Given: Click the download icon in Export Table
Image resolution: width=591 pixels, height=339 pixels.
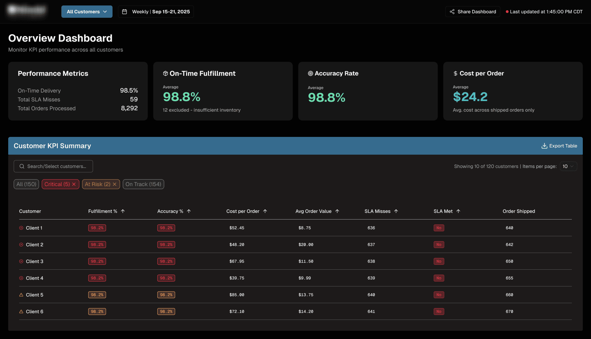Looking at the screenshot, I should [x=544, y=146].
